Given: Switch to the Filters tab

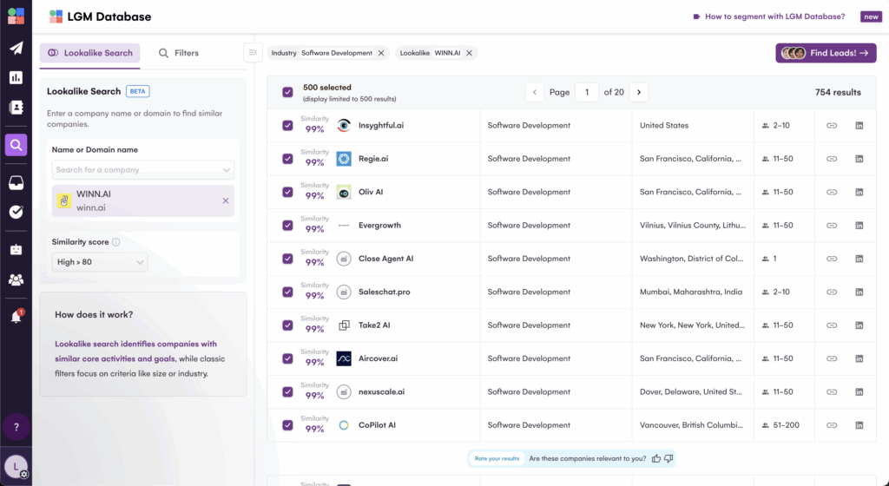Looking at the screenshot, I should [179, 53].
